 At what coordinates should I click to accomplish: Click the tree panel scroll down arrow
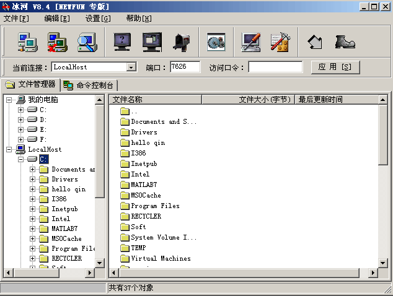tap(100, 263)
